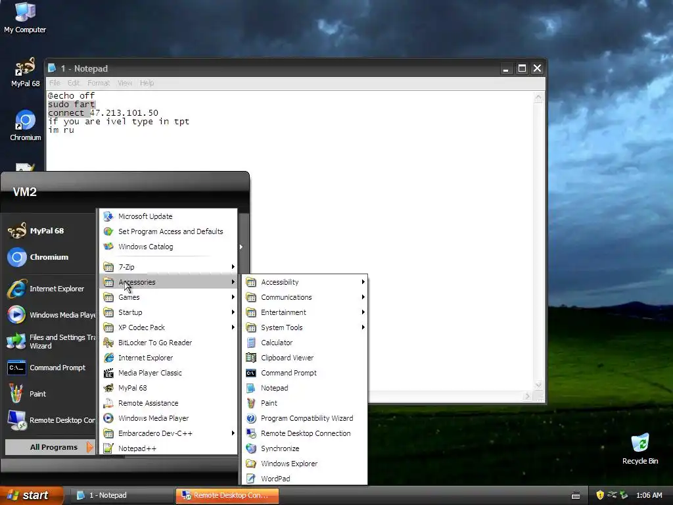Open Set Program Access and Defaults
This screenshot has height=505, width=673.
point(168,231)
